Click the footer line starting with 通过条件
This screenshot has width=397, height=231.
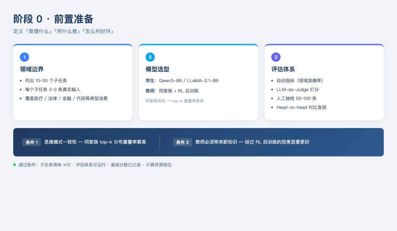95,165
